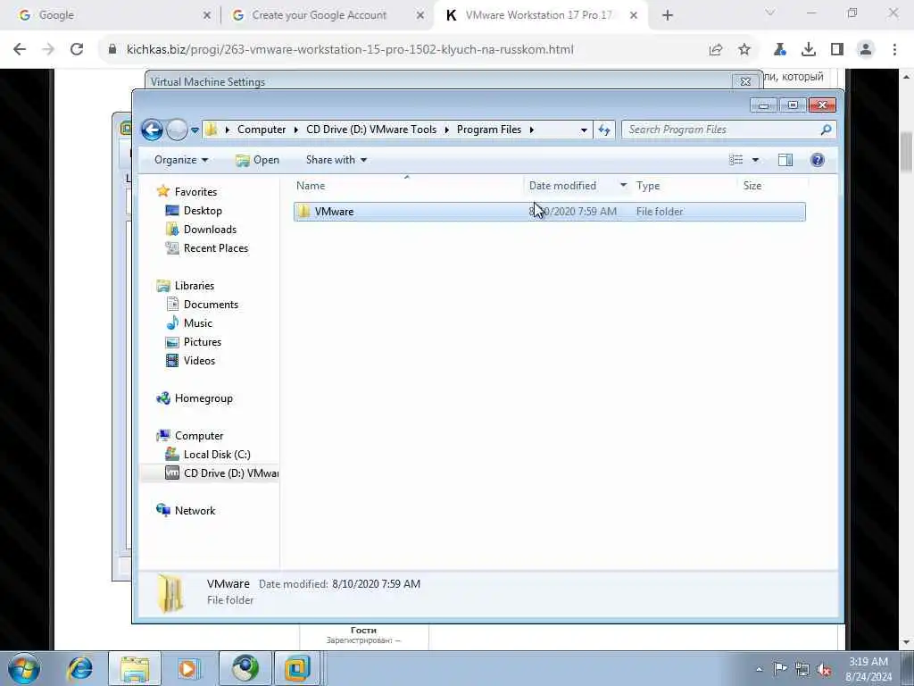Click the folder icon in address bar

[x=212, y=130]
